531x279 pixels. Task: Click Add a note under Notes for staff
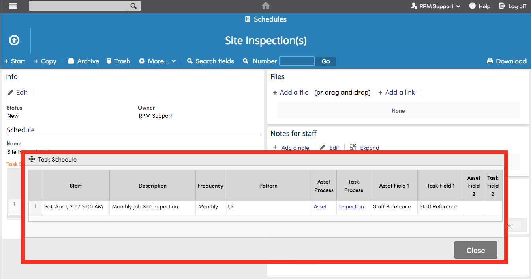click(x=291, y=148)
